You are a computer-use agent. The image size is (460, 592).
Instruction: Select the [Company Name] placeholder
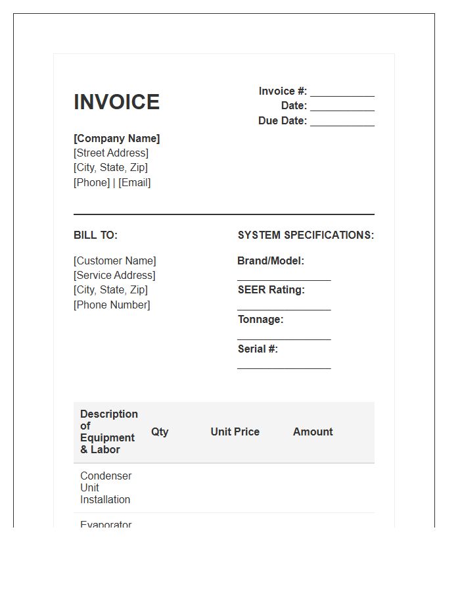coord(117,139)
